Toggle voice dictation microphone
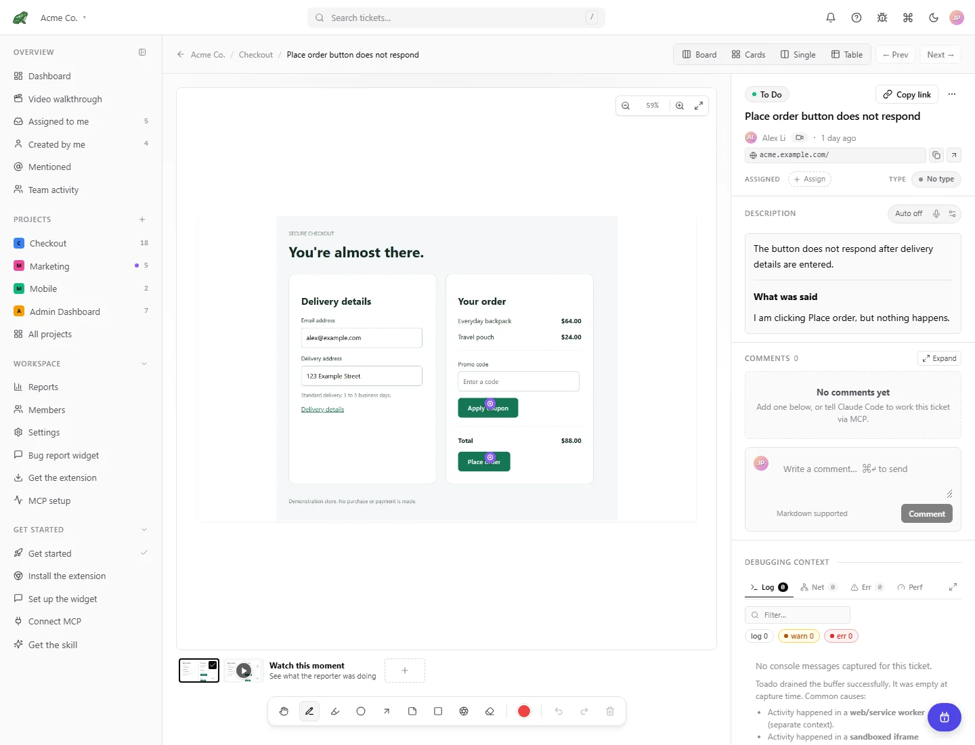 click(936, 213)
